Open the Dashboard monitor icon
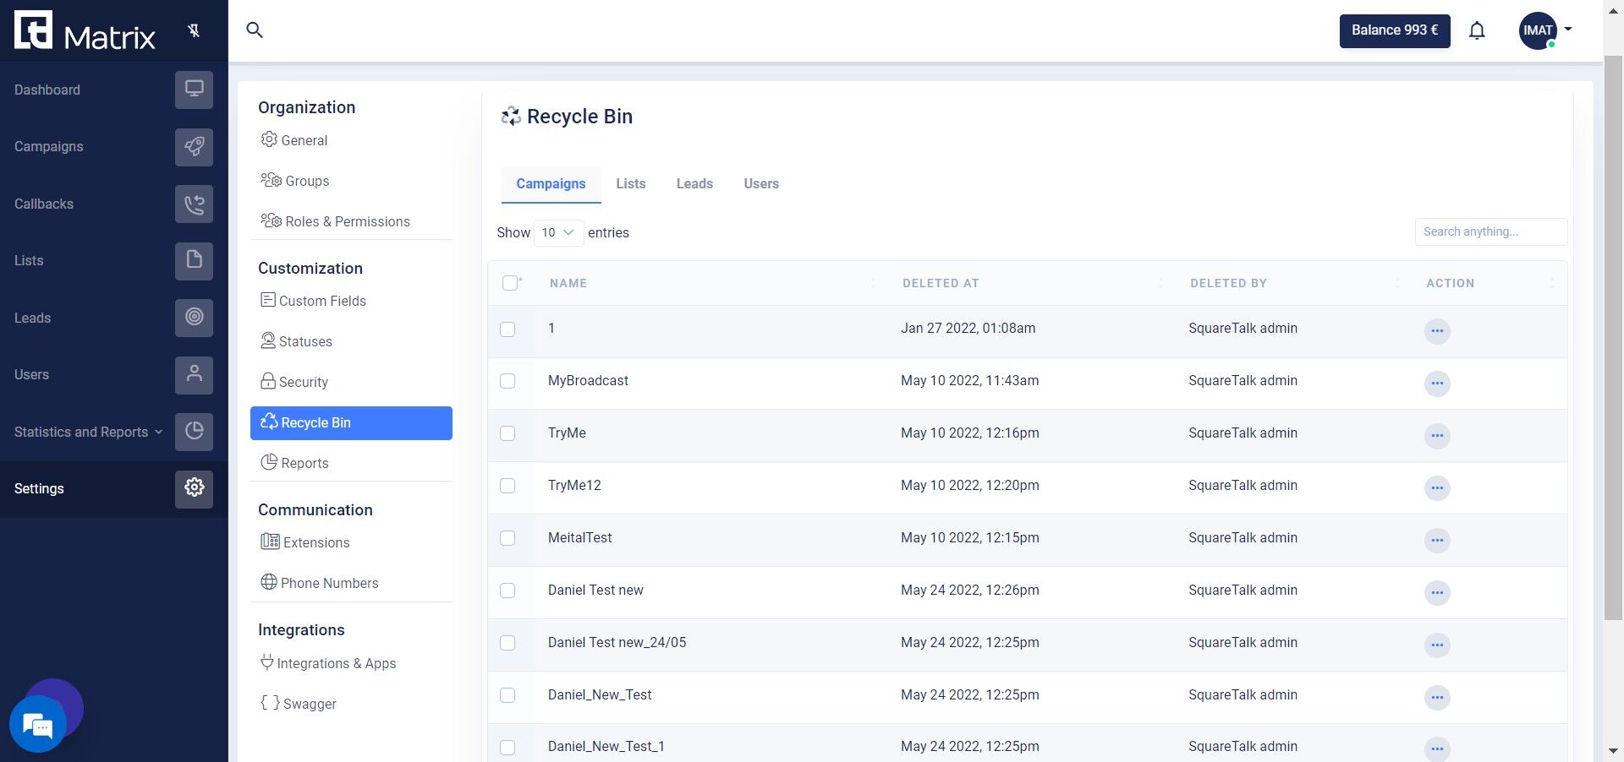 point(194,90)
